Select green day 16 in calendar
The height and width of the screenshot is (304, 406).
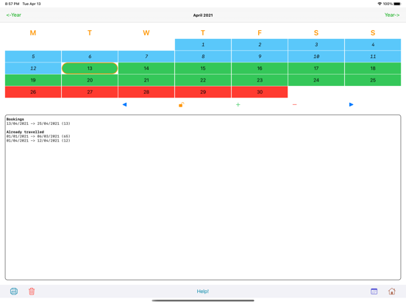click(x=260, y=68)
